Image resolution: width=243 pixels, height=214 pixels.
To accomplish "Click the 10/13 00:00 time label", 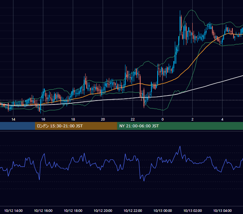I will (163, 210).
